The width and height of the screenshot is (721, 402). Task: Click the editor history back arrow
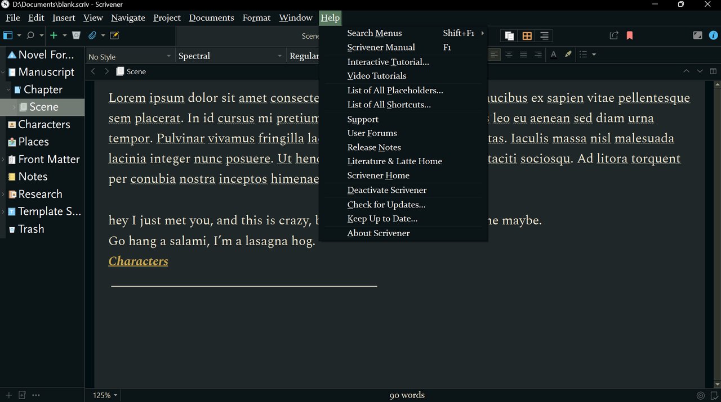tap(93, 71)
